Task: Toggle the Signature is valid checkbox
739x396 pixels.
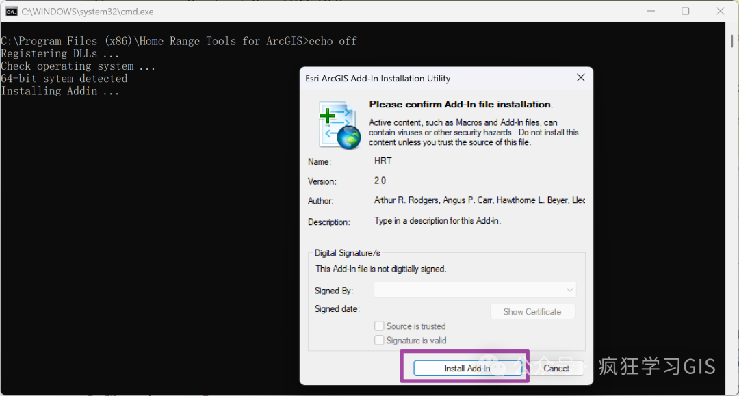Action: point(379,340)
